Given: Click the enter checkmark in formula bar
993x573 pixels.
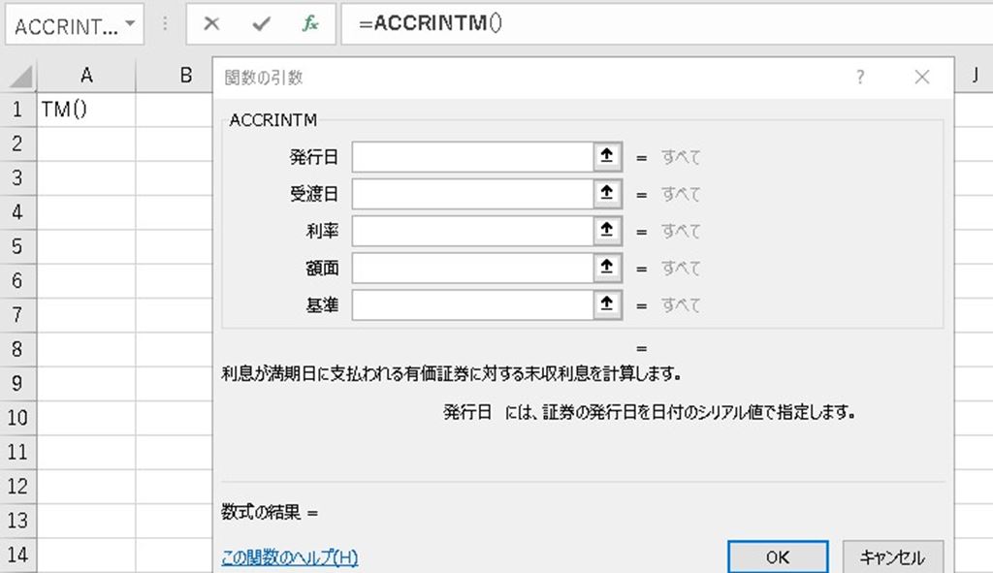Looking at the screenshot, I should coord(261,25).
